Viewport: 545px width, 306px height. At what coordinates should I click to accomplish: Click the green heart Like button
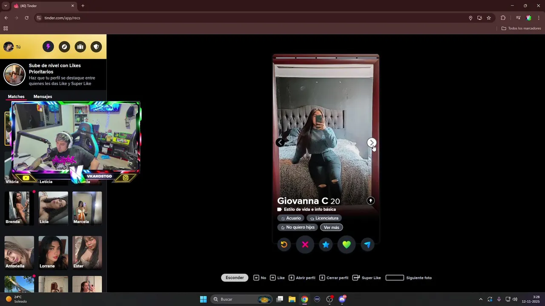click(347, 244)
